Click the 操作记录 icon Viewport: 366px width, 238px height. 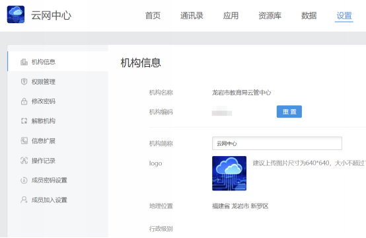pos(24,161)
